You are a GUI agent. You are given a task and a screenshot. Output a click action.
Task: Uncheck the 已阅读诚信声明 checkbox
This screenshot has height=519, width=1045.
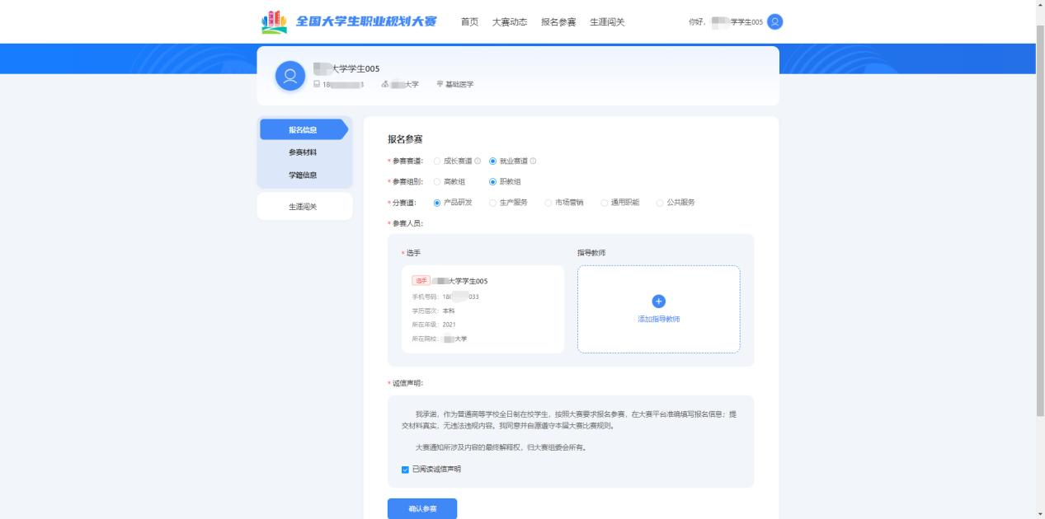[405, 470]
